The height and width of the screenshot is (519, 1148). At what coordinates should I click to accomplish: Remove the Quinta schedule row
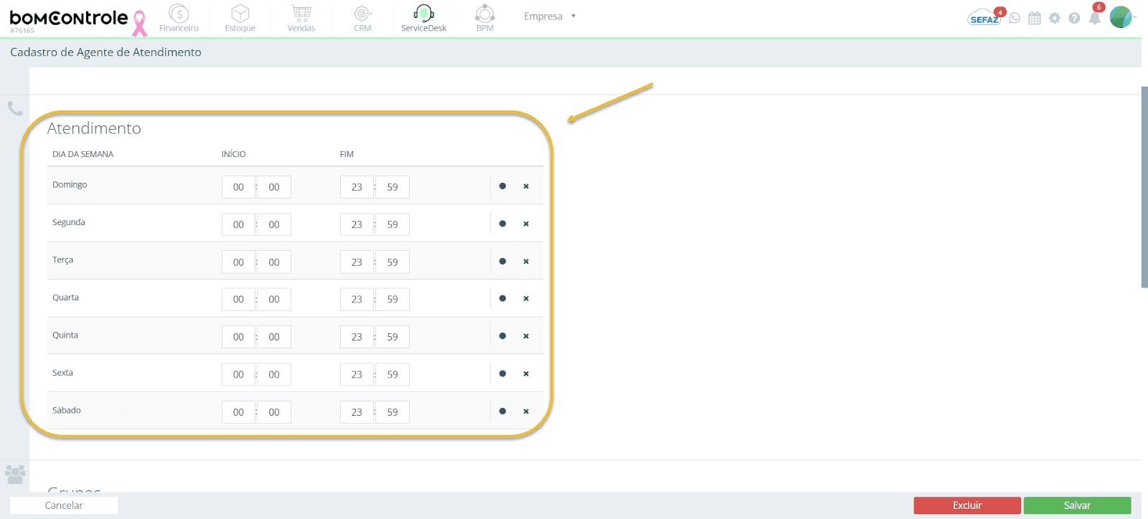[x=526, y=336]
